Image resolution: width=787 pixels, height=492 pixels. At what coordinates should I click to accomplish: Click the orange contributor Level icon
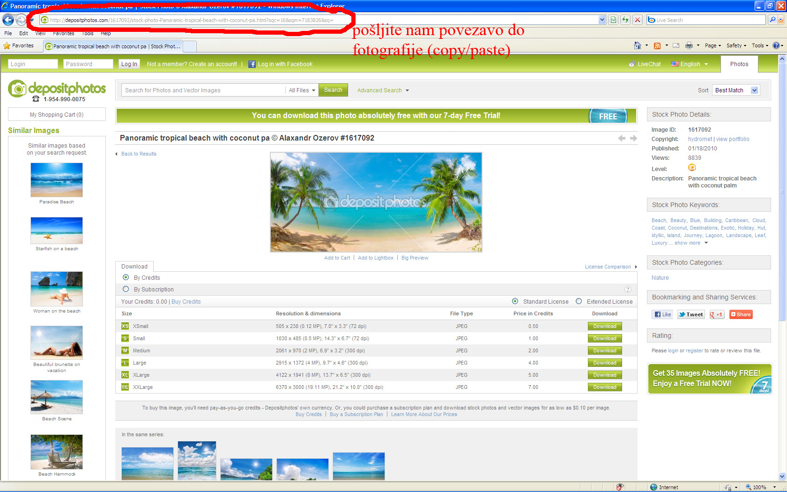[692, 168]
